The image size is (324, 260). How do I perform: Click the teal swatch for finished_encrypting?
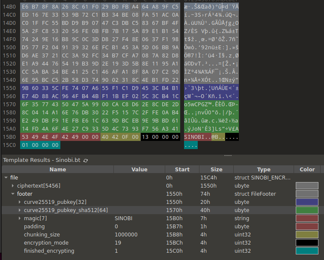coord(307,251)
